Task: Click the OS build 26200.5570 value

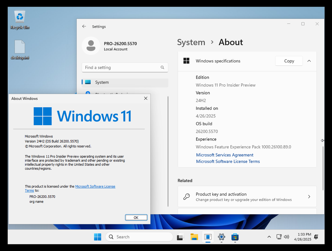Action: tap(207, 131)
